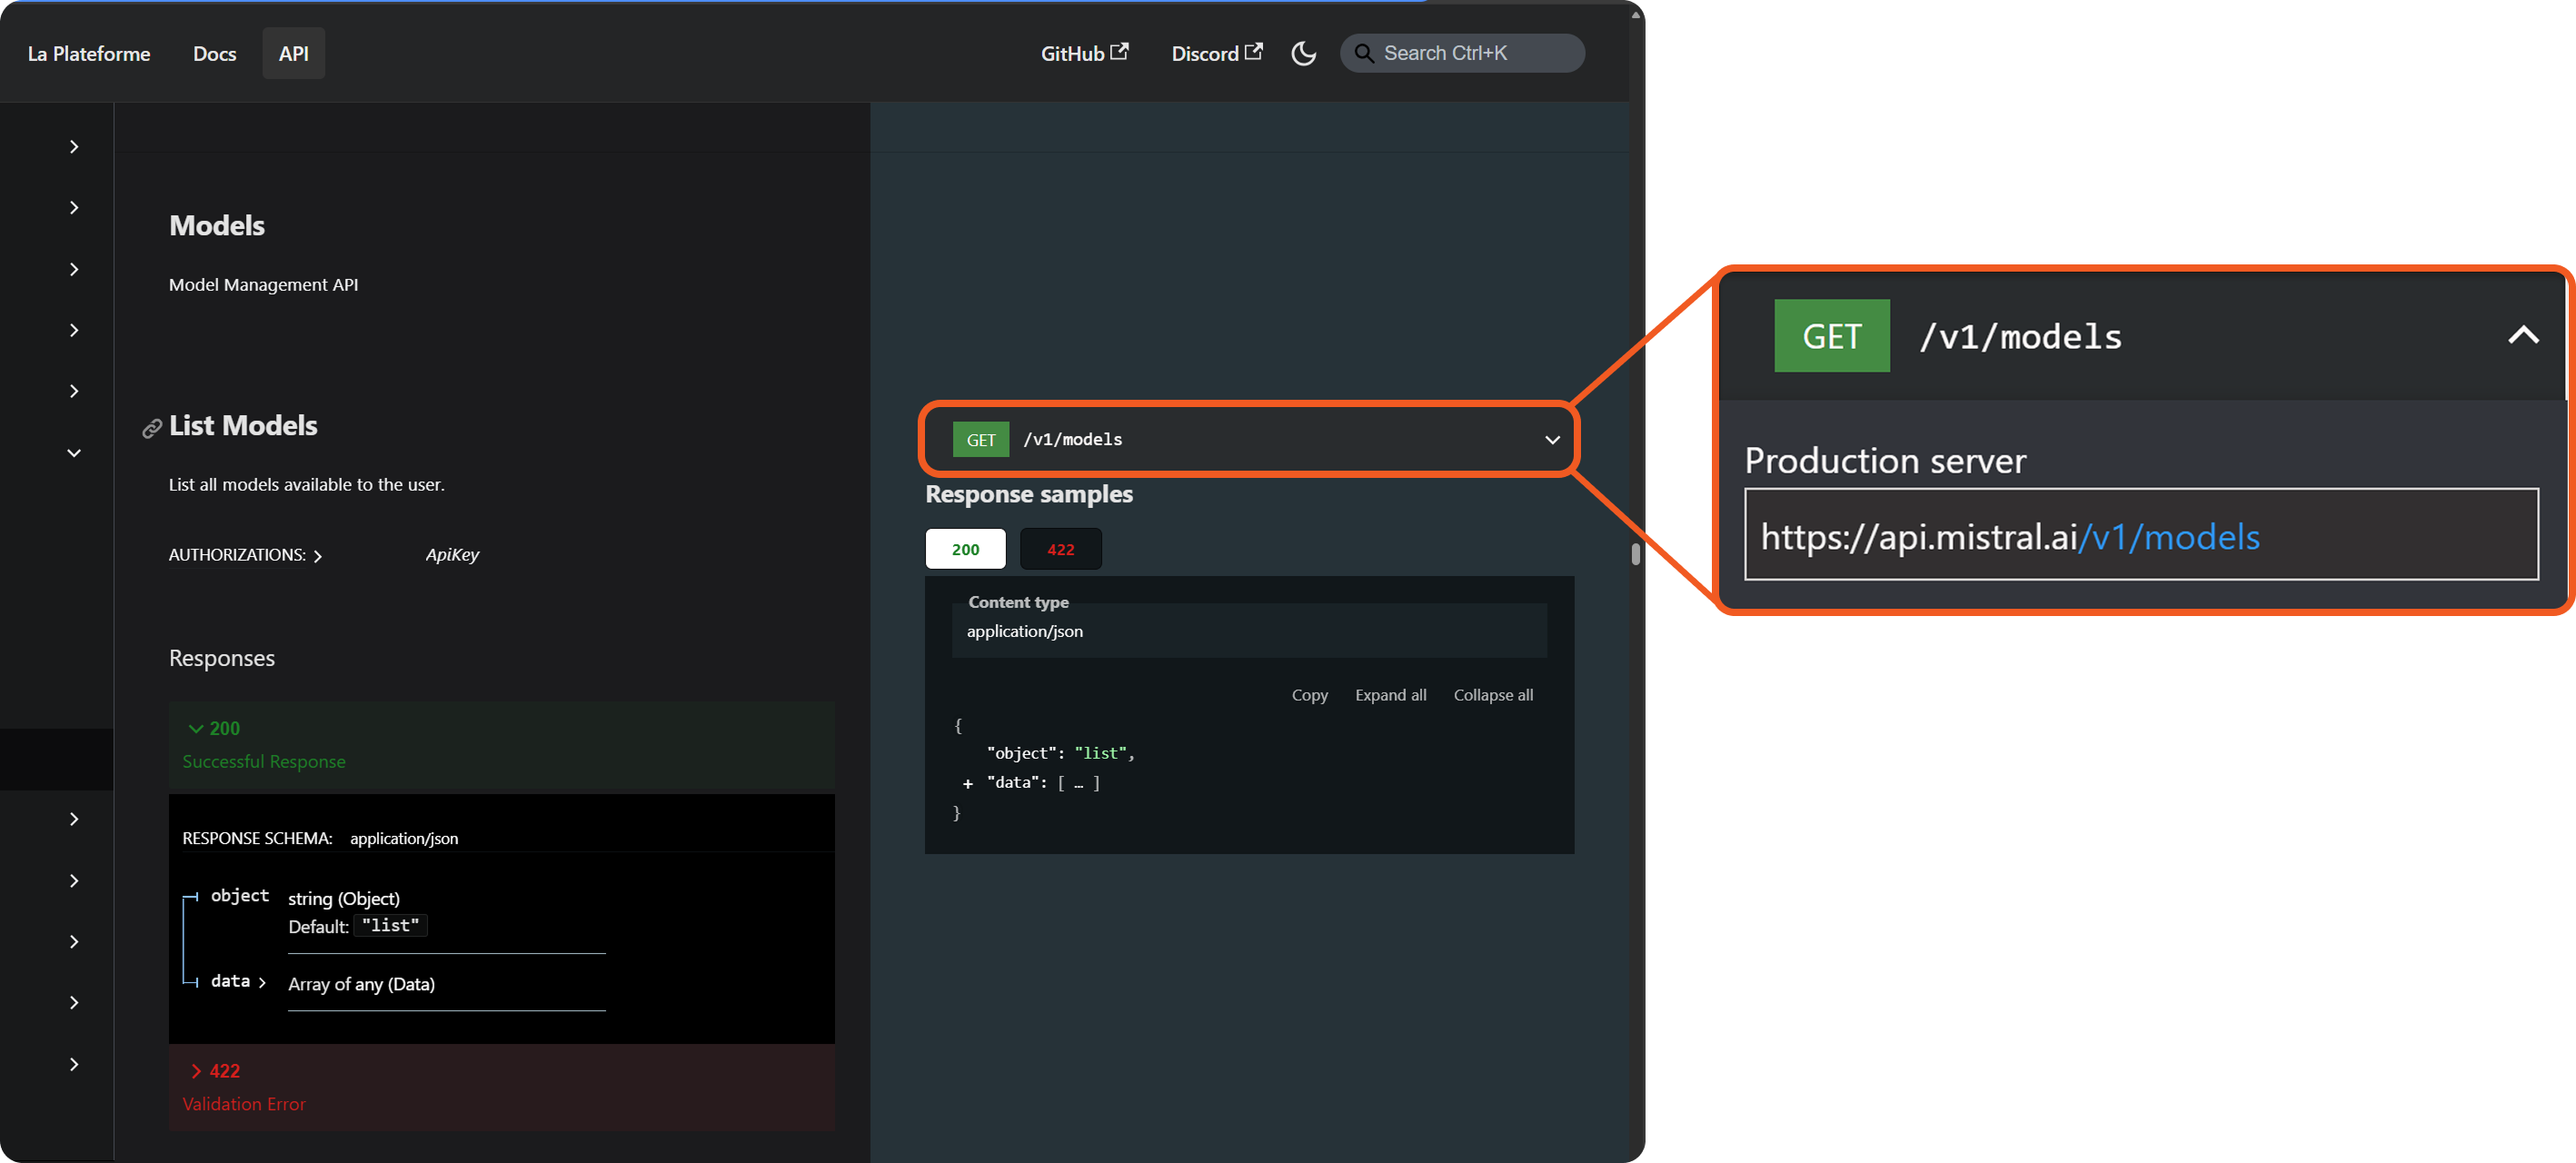Click plus icon next to "data" in JSON
This screenshot has height=1163, width=2576.
pos(967,784)
